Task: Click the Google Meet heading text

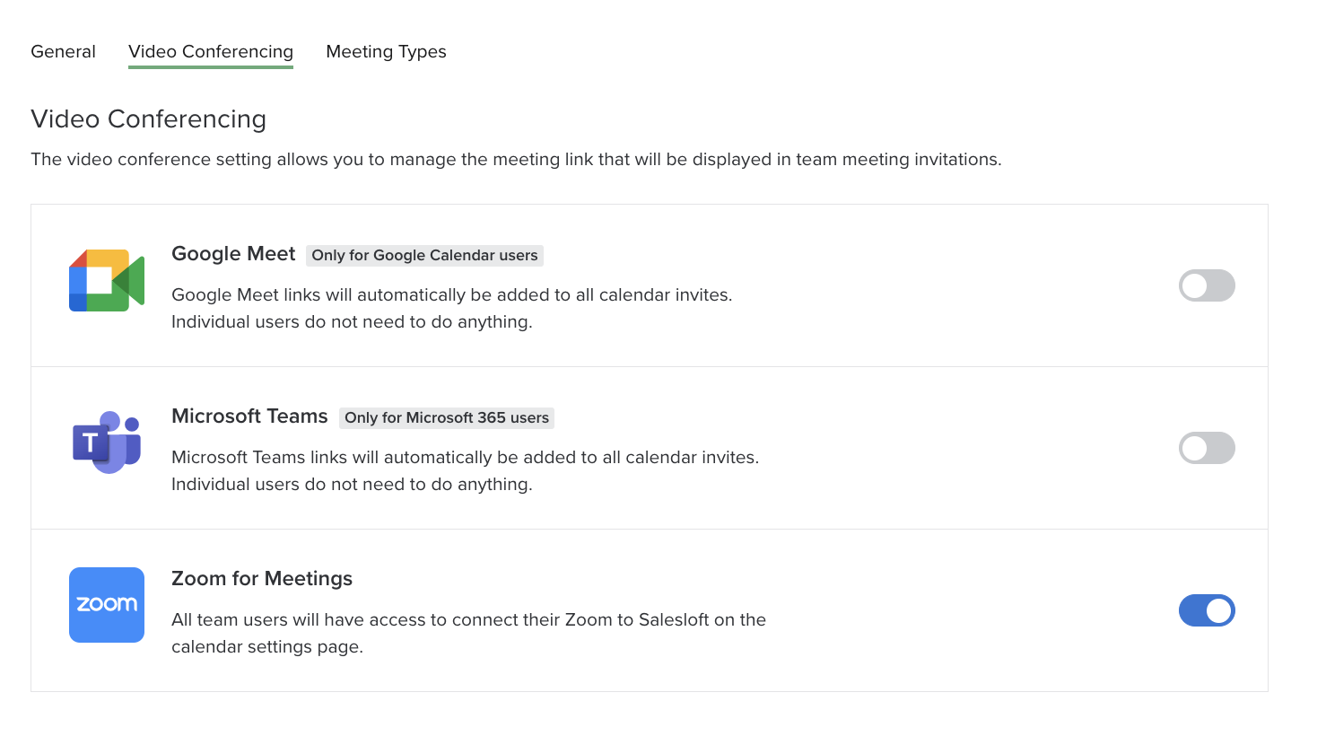Action: (232, 254)
